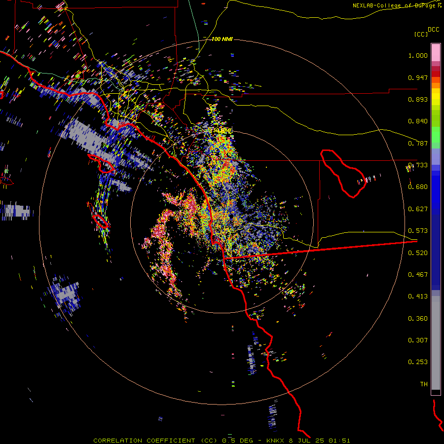
Task: Click the DCC label above the color bar
Action: coord(433,30)
